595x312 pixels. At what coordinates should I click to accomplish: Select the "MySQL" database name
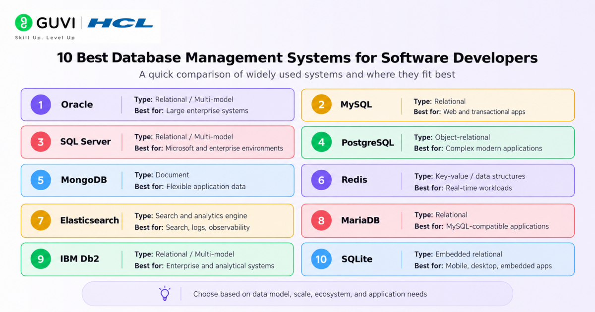coord(356,104)
